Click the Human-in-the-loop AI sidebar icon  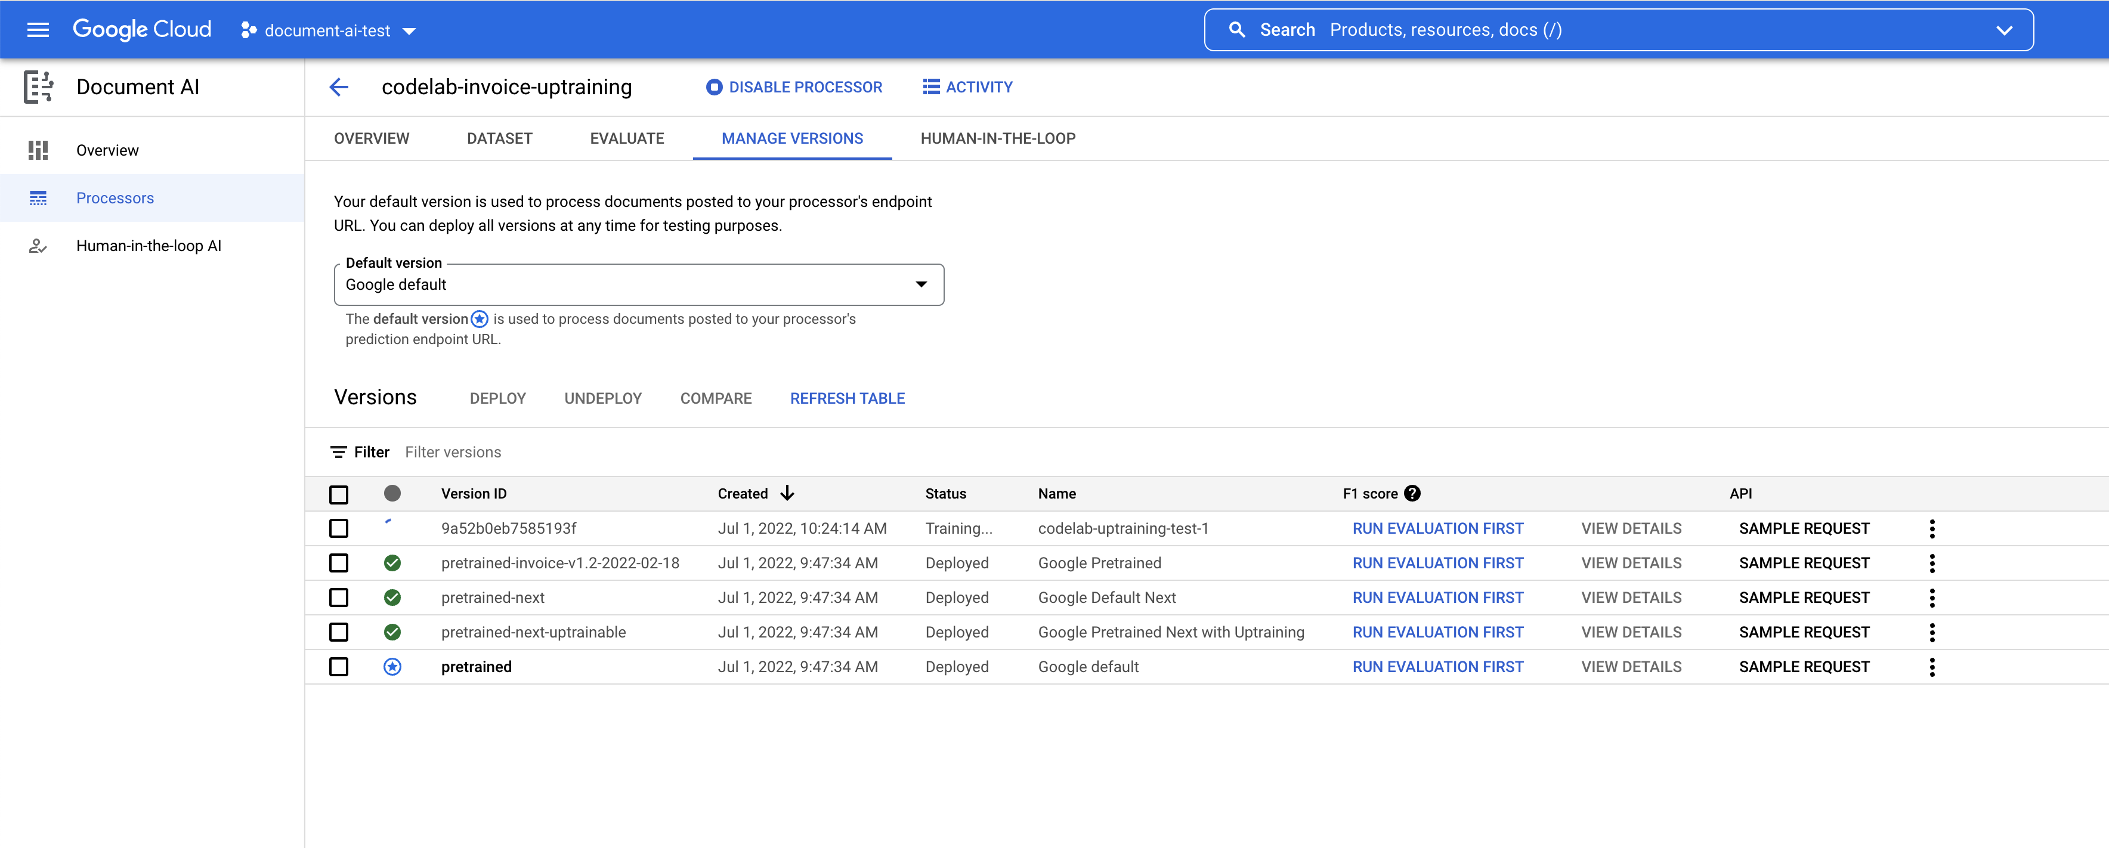click(x=38, y=246)
